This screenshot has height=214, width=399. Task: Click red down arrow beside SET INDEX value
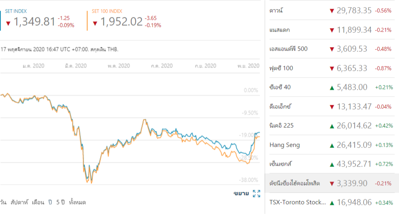(8, 23)
